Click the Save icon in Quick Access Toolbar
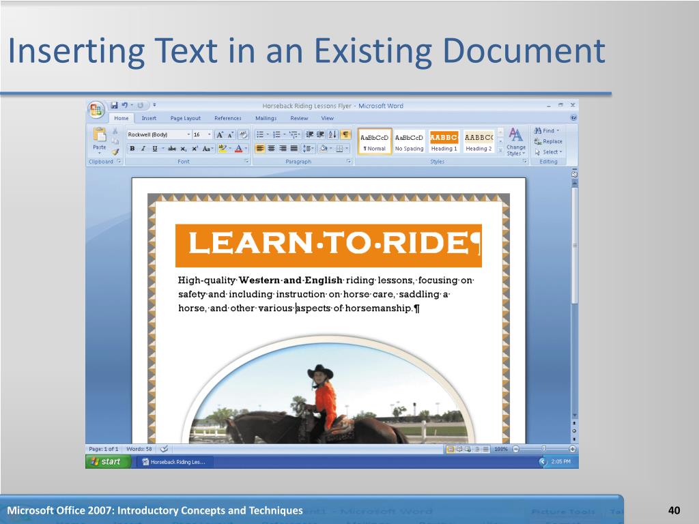The width and height of the screenshot is (699, 524). [x=115, y=105]
